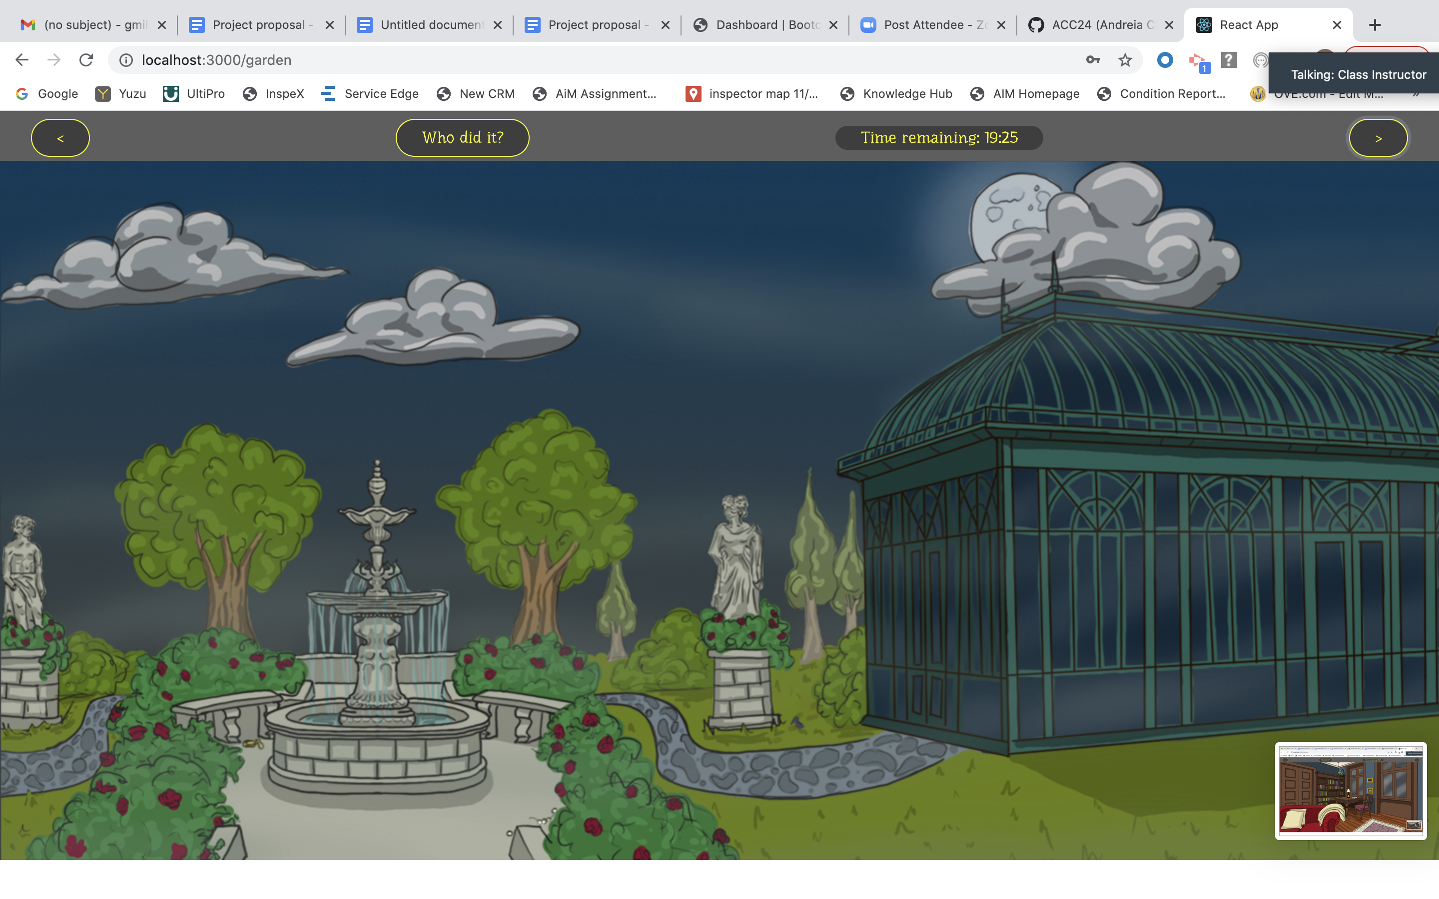Open the Service Edge bookmark

tap(369, 94)
